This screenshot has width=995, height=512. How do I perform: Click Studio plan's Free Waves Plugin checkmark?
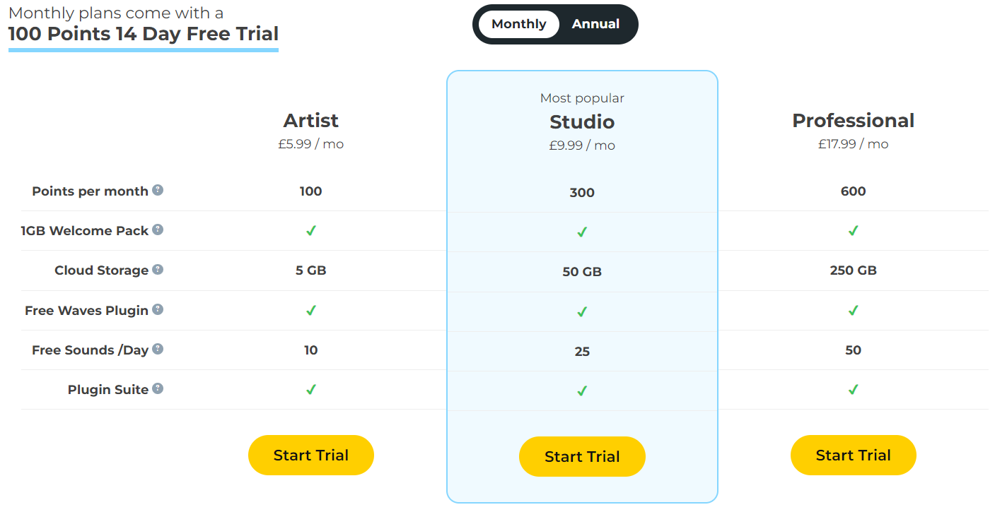[x=582, y=311]
